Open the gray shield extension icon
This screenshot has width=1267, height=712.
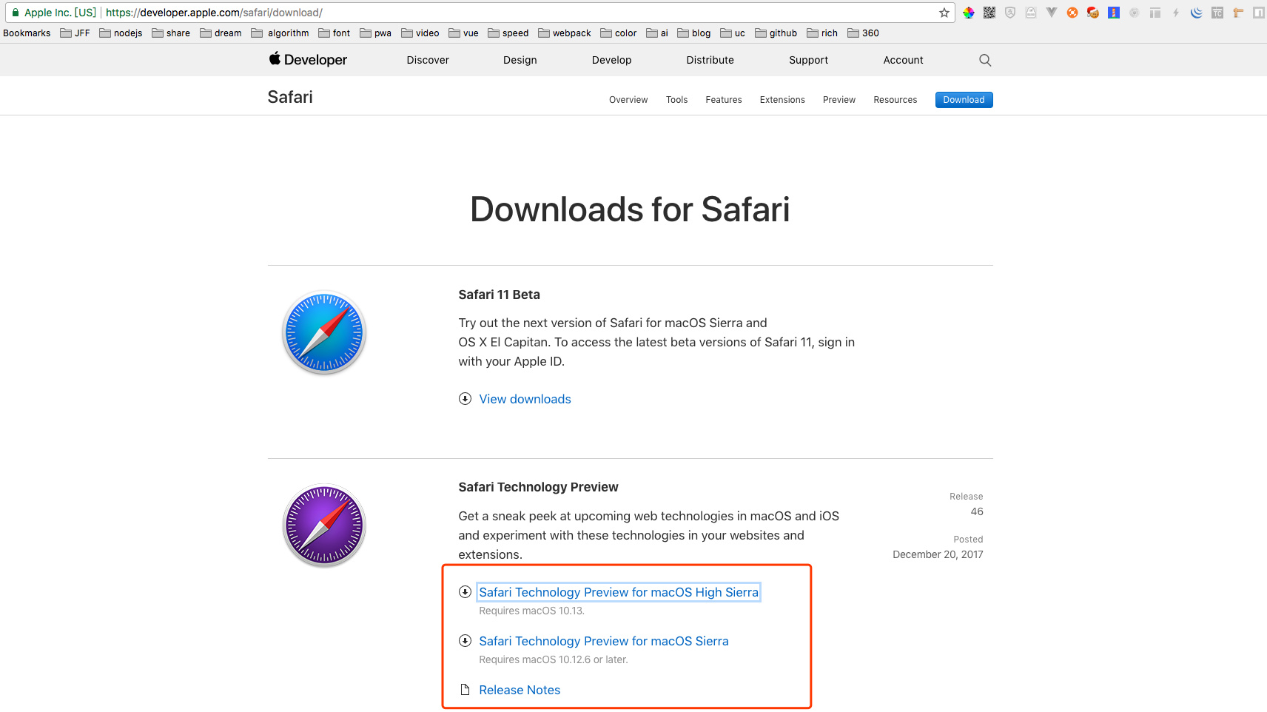(1010, 13)
